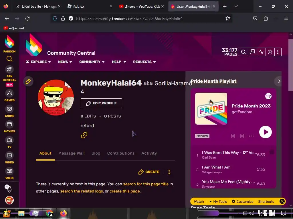Close the yellow bottom toolbar
Viewport: 293px width, 219px height.
[282, 201]
